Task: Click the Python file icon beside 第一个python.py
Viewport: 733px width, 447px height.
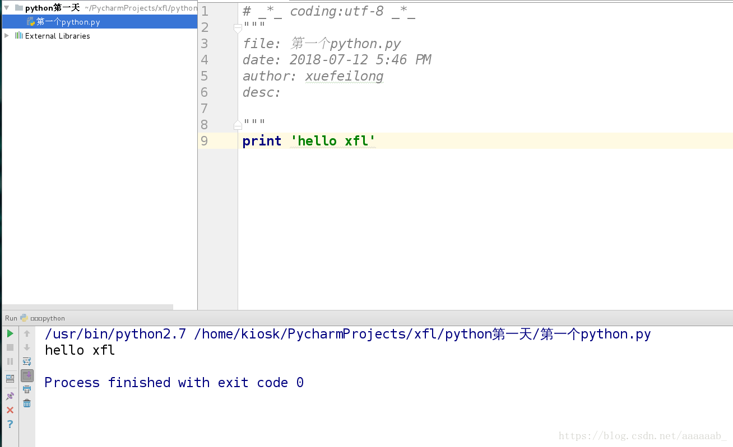Action: tap(31, 22)
